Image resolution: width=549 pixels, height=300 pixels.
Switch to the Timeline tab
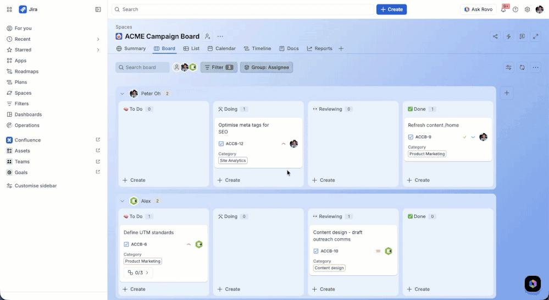(257, 48)
